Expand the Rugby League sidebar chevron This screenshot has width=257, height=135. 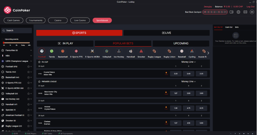click(x=31, y=126)
